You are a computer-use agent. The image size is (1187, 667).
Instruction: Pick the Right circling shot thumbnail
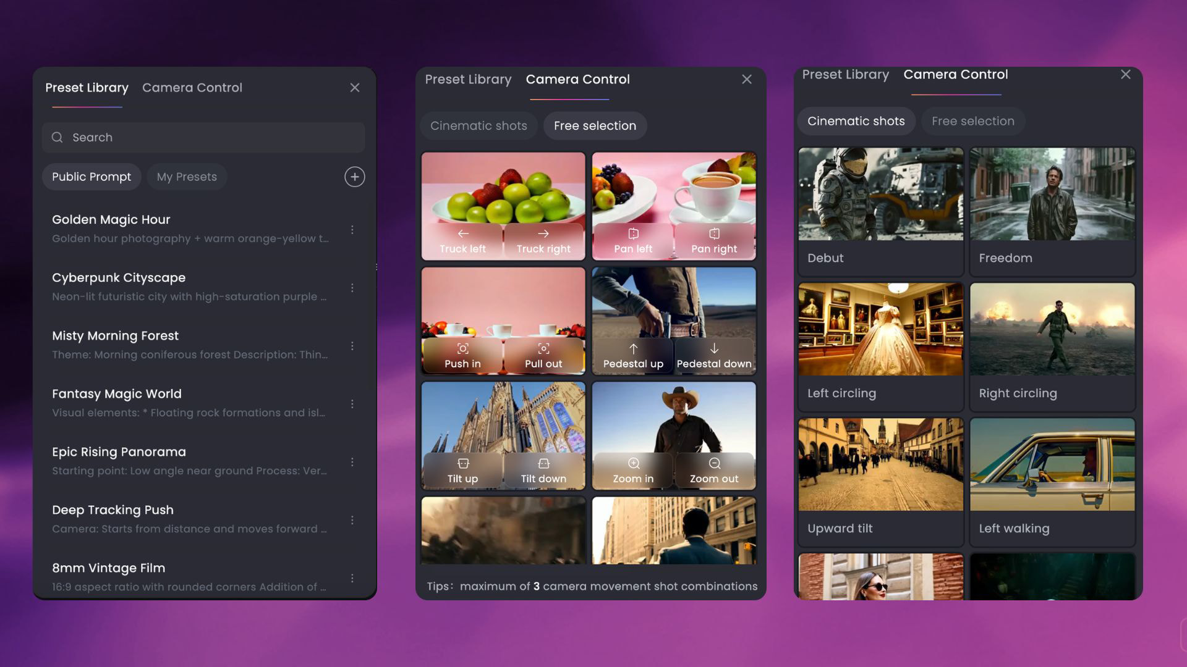1052,329
